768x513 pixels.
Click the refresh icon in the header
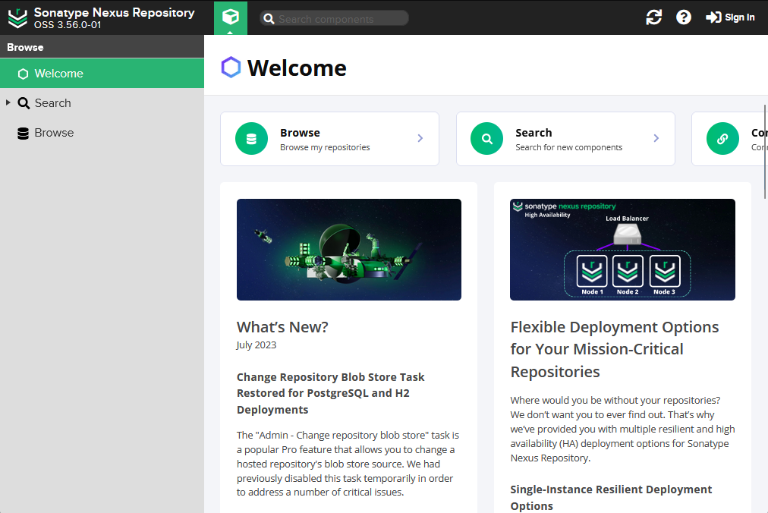pos(654,17)
